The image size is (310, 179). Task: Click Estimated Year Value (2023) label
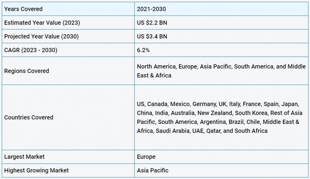pos(42,23)
